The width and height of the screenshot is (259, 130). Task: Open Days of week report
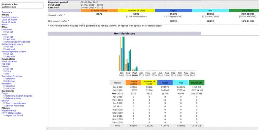point(9,22)
